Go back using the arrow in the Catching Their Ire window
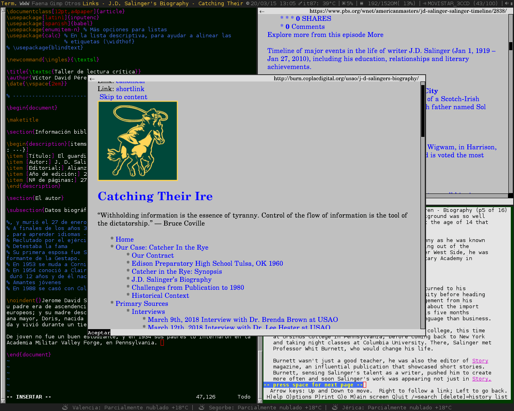 (x=92, y=79)
